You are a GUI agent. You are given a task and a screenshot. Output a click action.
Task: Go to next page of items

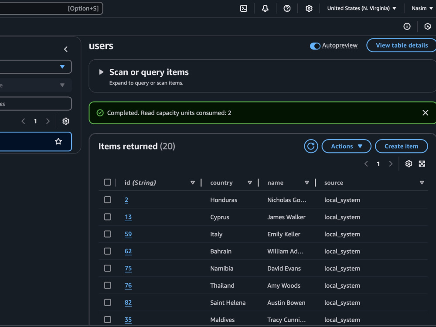pyautogui.click(x=391, y=164)
